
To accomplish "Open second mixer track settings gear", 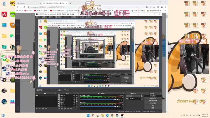I will (x=122, y=106).
